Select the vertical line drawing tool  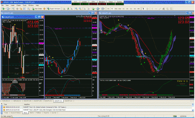pyautogui.click(x=152, y=9)
